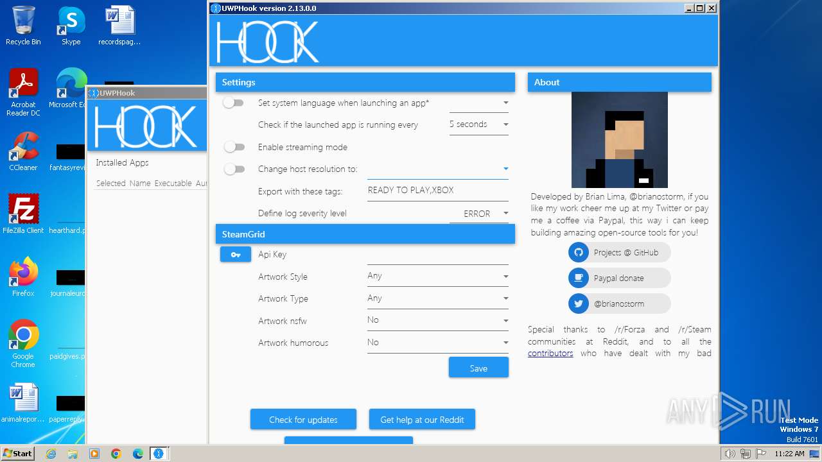
Task: Select FileZilla Client desktop icon
Action: coord(23,214)
